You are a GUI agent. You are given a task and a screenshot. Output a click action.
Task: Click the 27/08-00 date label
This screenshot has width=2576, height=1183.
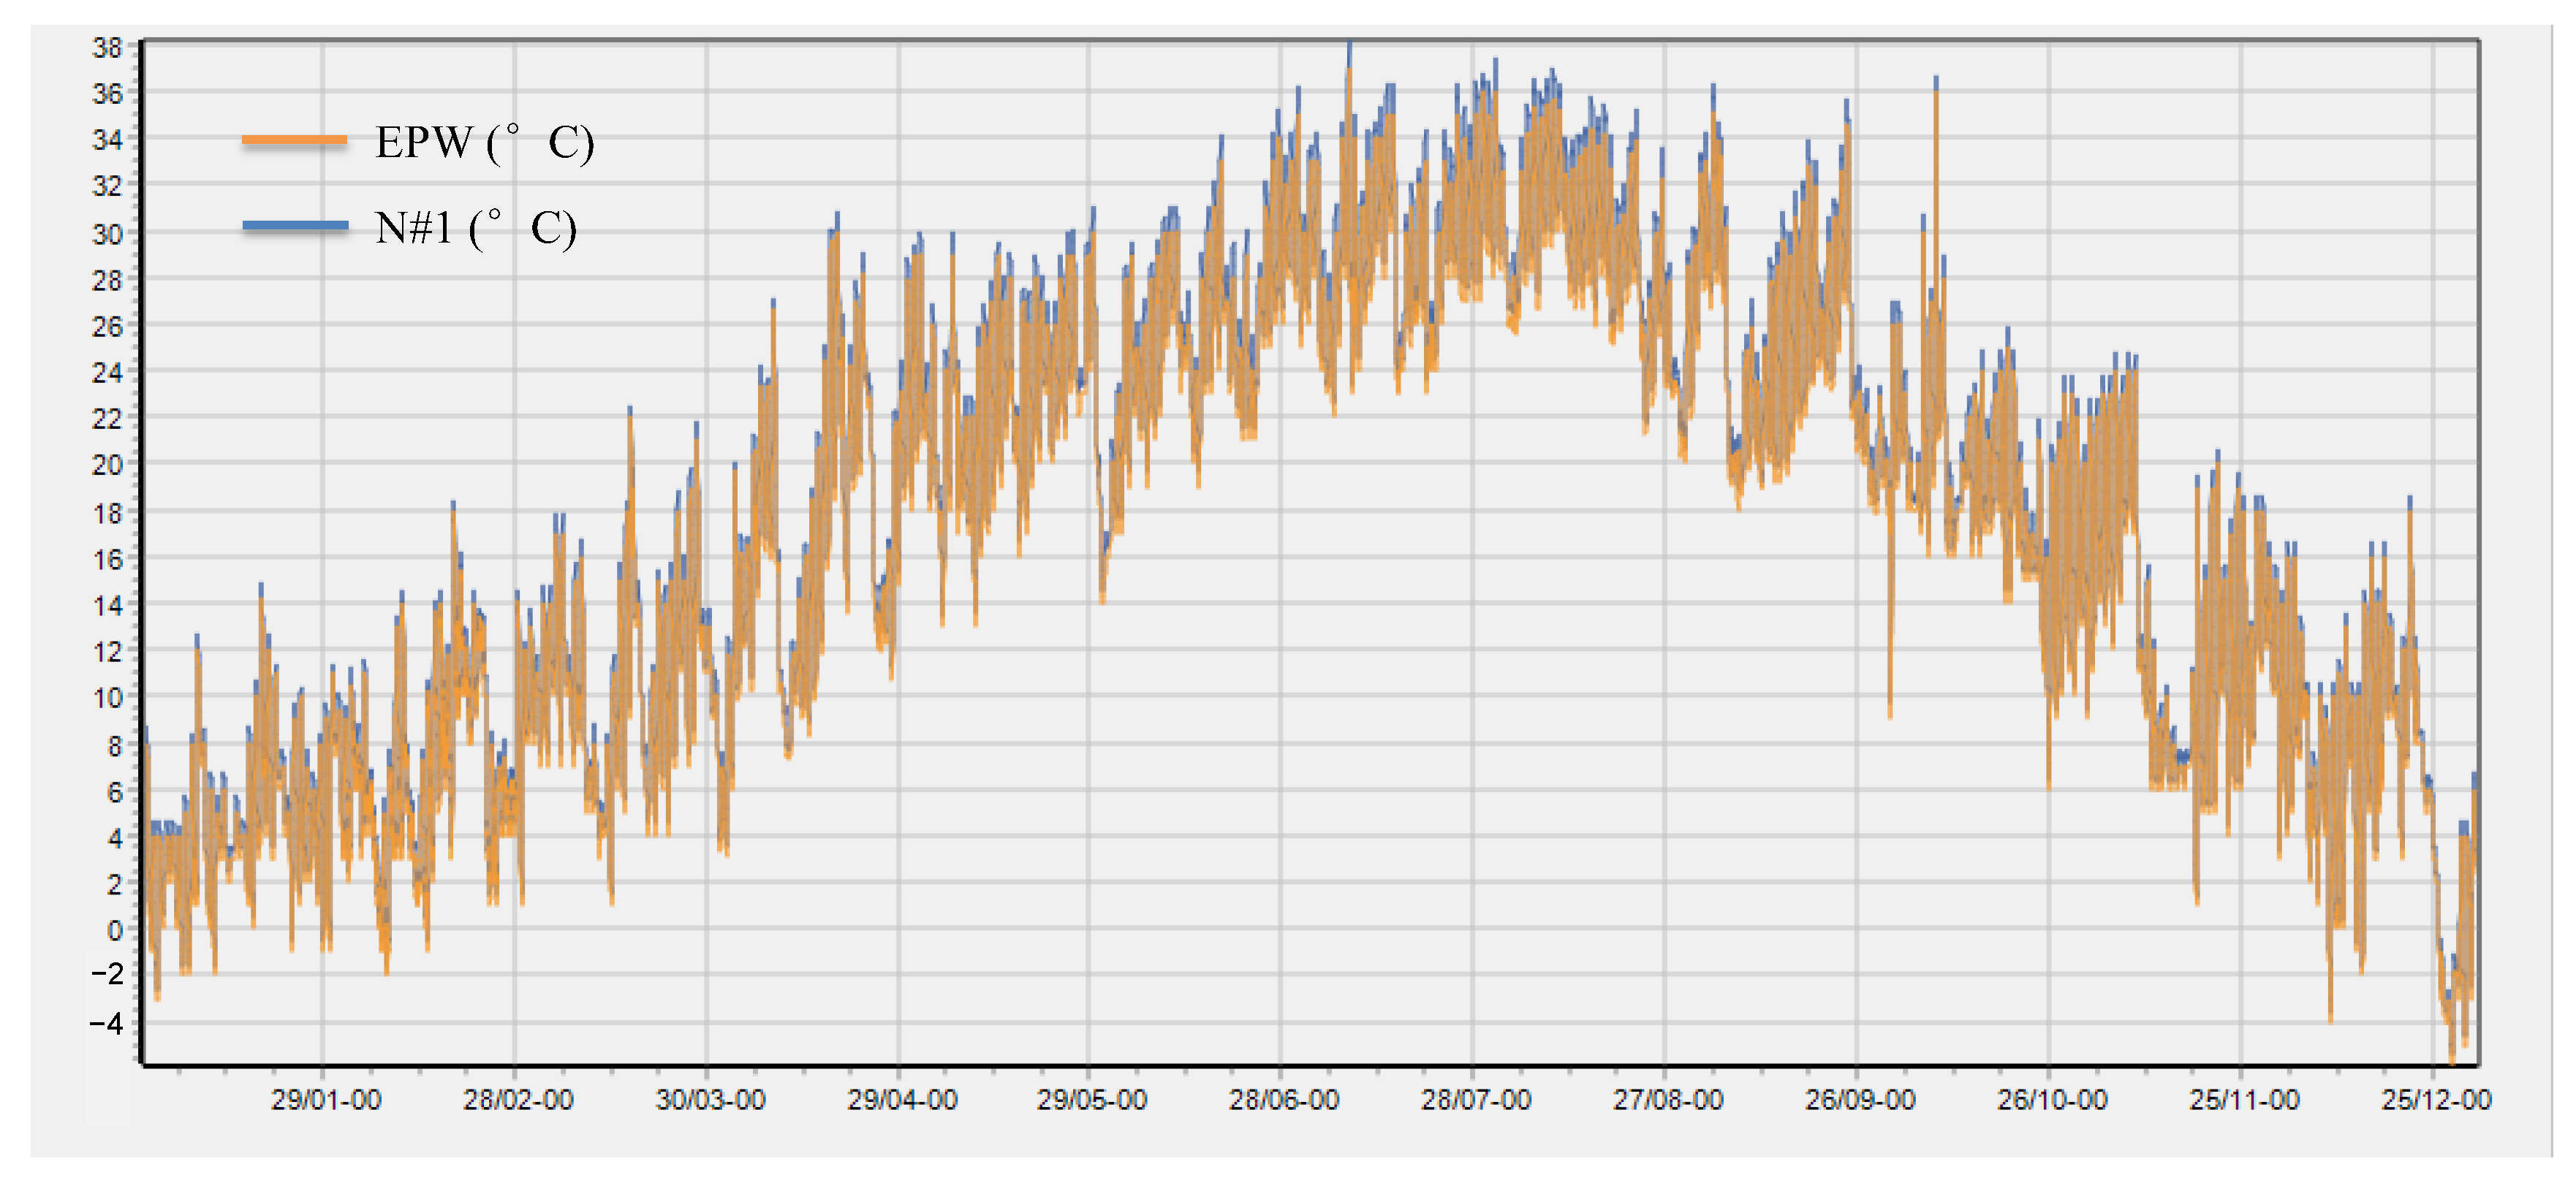tap(1668, 1100)
